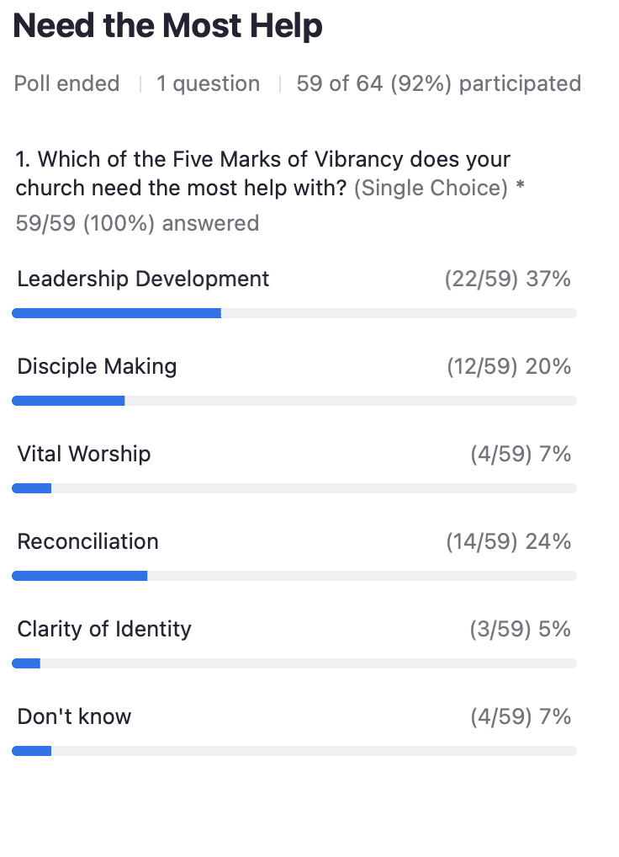Screen dimensions: 619x857
Task: Click the "59/59 (100%) answered" text
Action: (x=137, y=223)
